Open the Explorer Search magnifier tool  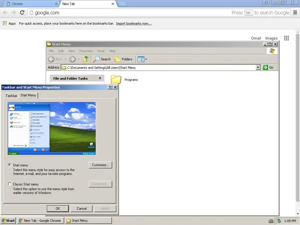point(102,59)
